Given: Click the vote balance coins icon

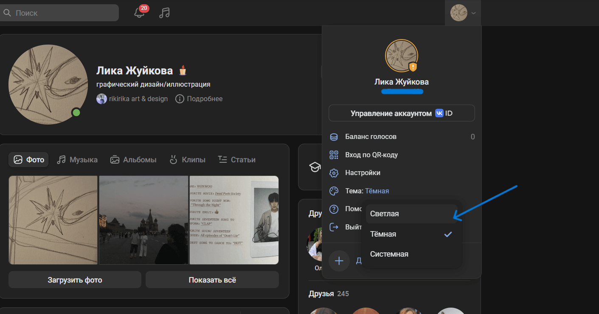Looking at the screenshot, I should [x=334, y=137].
